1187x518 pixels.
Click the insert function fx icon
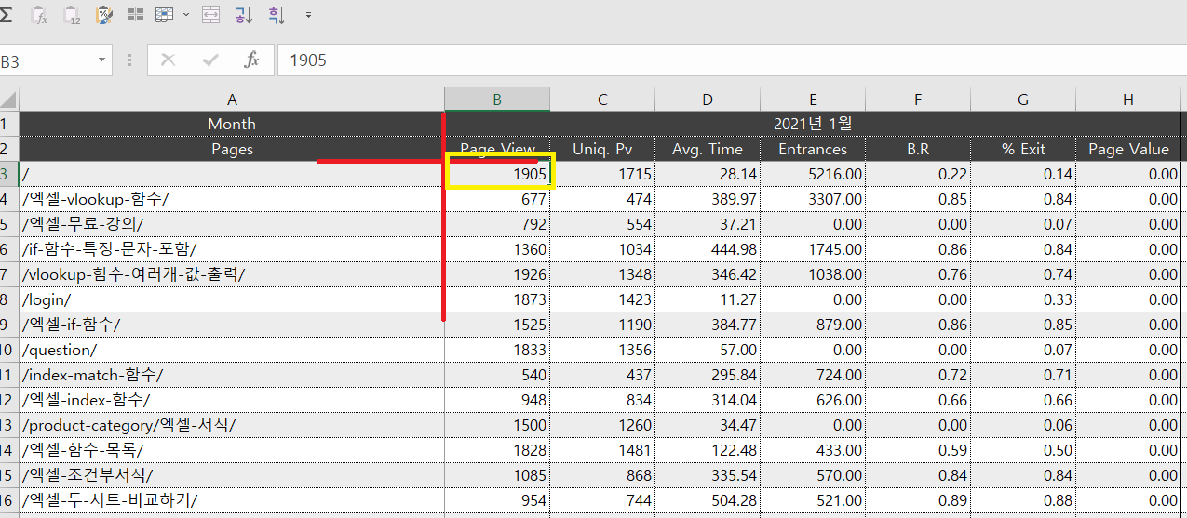pos(251,60)
